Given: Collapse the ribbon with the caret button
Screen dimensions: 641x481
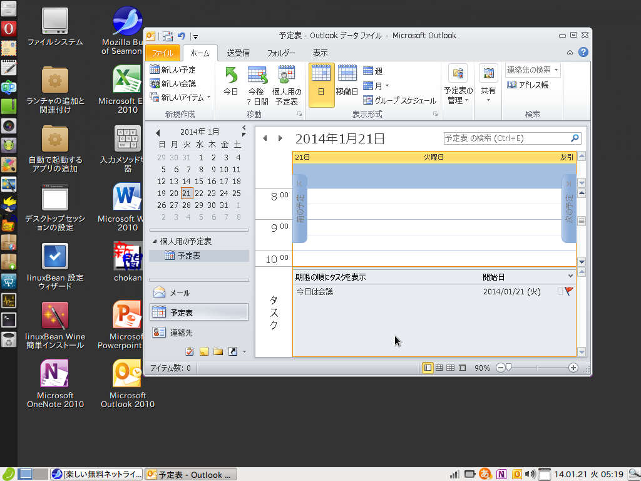Looking at the screenshot, I should click(570, 53).
